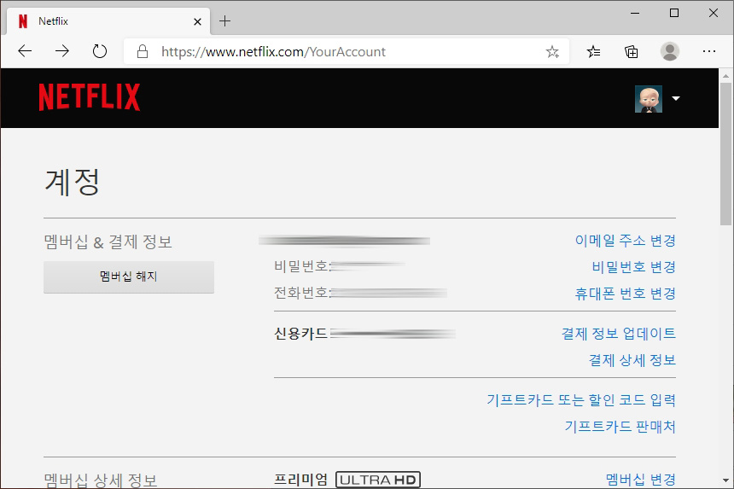Screen dimensions: 734x489
Task: Expand the profile dropdown arrow
Action: (675, 98)
